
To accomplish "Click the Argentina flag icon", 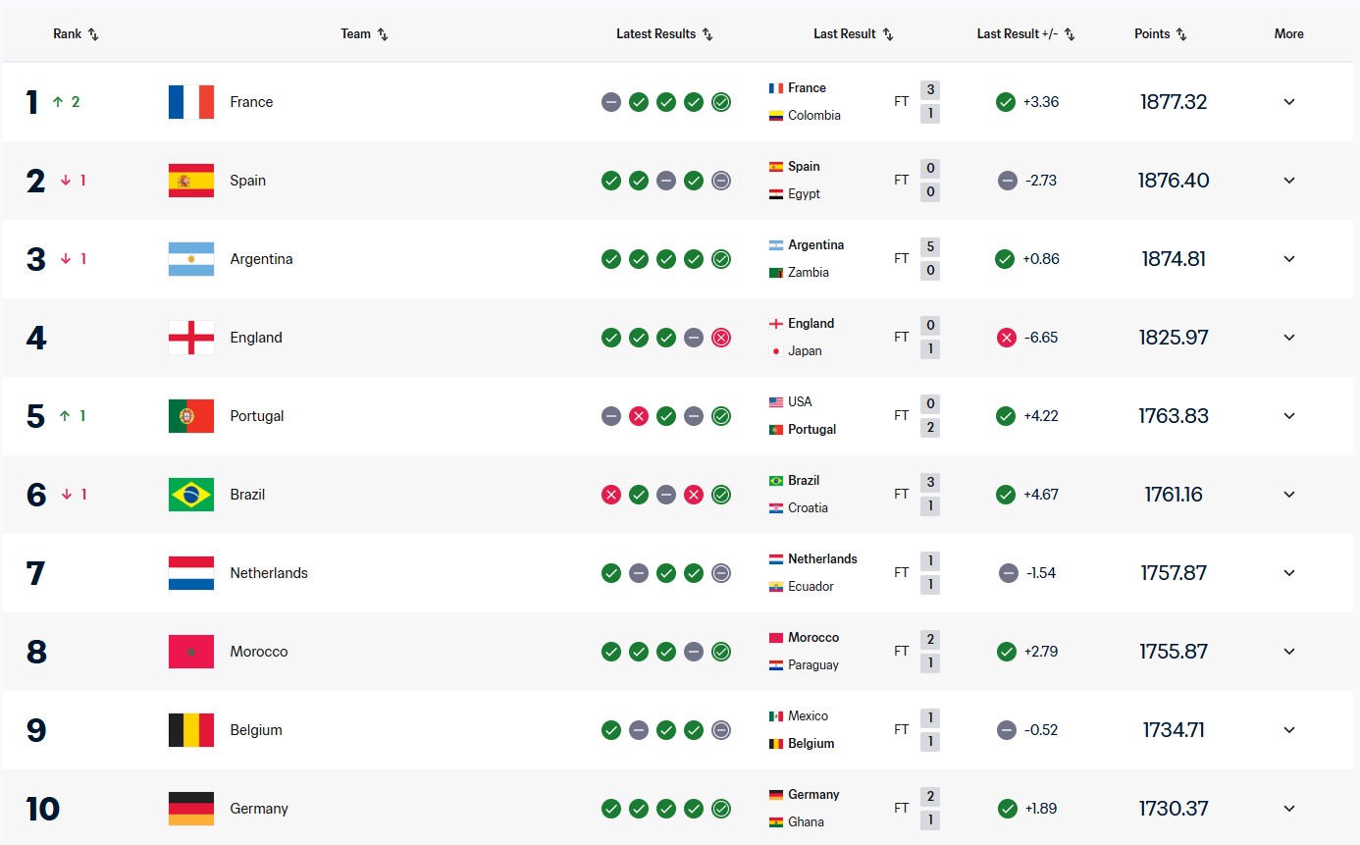I will click(191, 259).
